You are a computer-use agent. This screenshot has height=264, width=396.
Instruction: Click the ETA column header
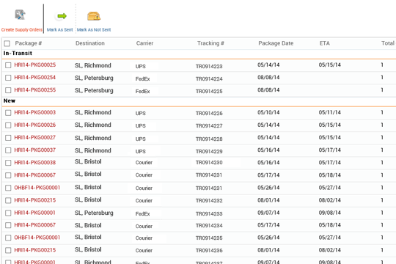(325, 43)
